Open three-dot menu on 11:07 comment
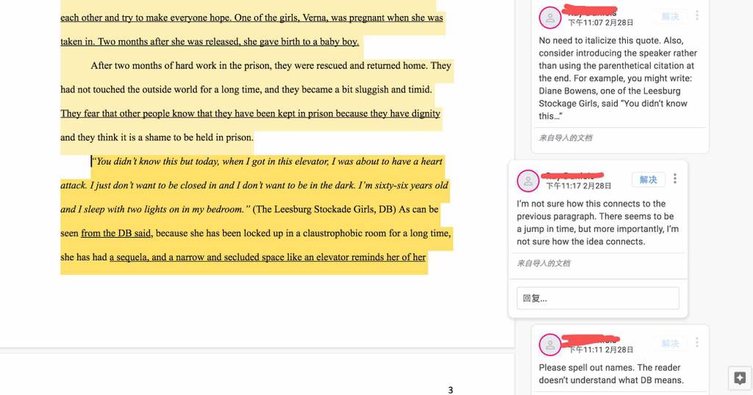 point(697,16)
